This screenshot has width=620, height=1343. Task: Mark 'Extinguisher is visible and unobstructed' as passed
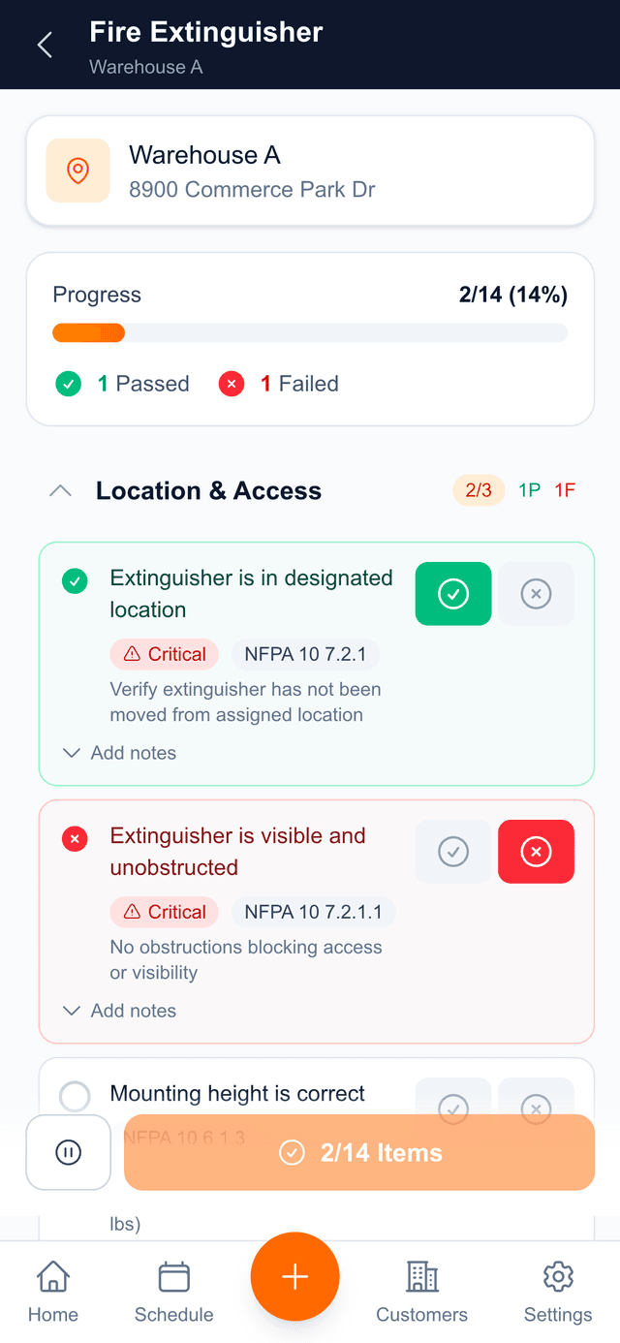tap(452, 852)
